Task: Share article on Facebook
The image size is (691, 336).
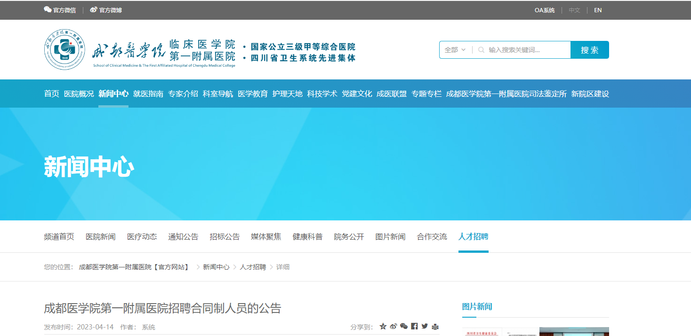Action: click(x=414, y=327)
